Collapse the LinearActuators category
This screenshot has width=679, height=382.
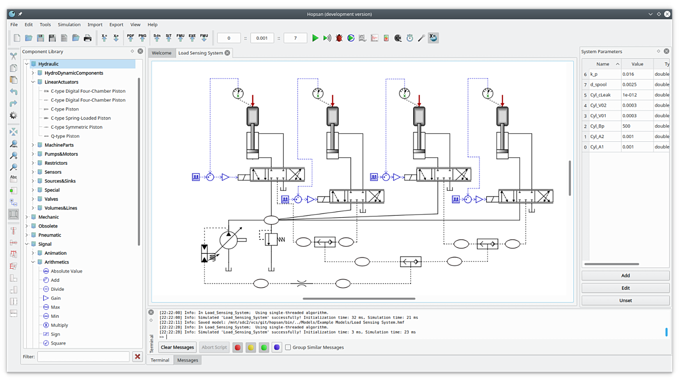(33, 82)
